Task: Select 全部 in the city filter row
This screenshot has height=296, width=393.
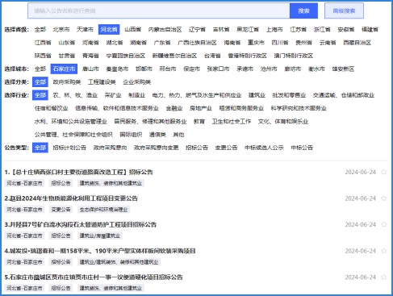Action: (40, 69)
